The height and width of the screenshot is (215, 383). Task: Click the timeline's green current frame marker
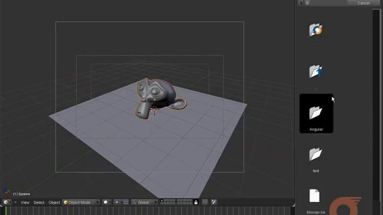click(5, 211)
